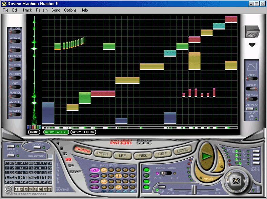Select pattern 1 in row C
The image size is (267, 199).
click(104, 181)
